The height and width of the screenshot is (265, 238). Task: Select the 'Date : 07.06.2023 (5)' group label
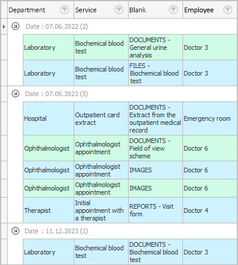click(57, 94)
